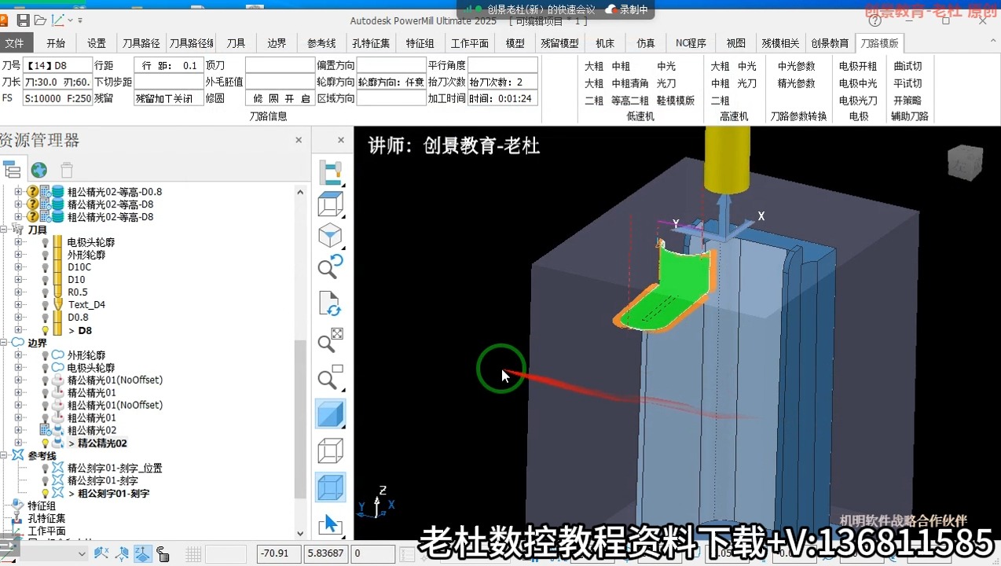Open the globe browser tab icon
The width and height of the screenshot is (1001, 566).
[x=39, y=170]
